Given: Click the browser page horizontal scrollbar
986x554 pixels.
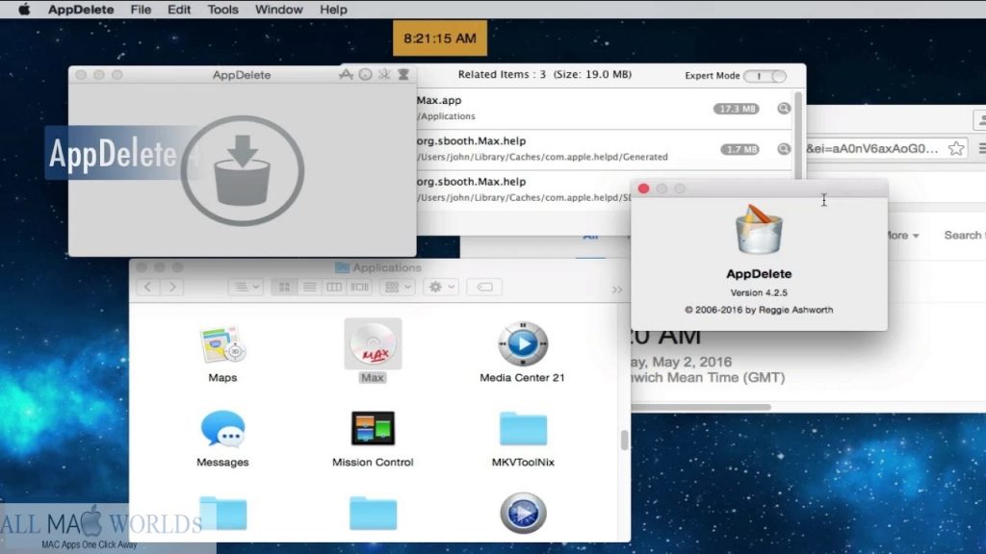Looking at the screenshot, I should click(701, 407).
